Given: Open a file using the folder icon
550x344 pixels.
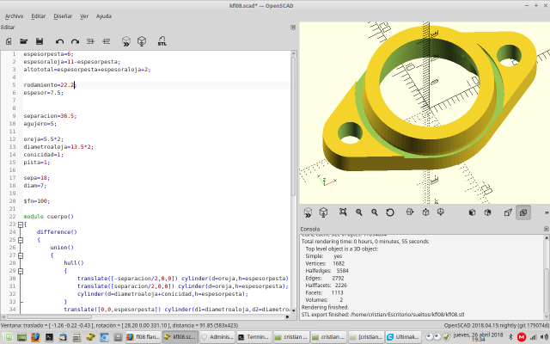Looking at the screenshot, I should tap(24, 41).
